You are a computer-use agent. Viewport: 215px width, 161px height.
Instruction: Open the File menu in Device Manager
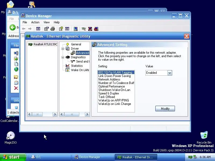click(25, 22)
